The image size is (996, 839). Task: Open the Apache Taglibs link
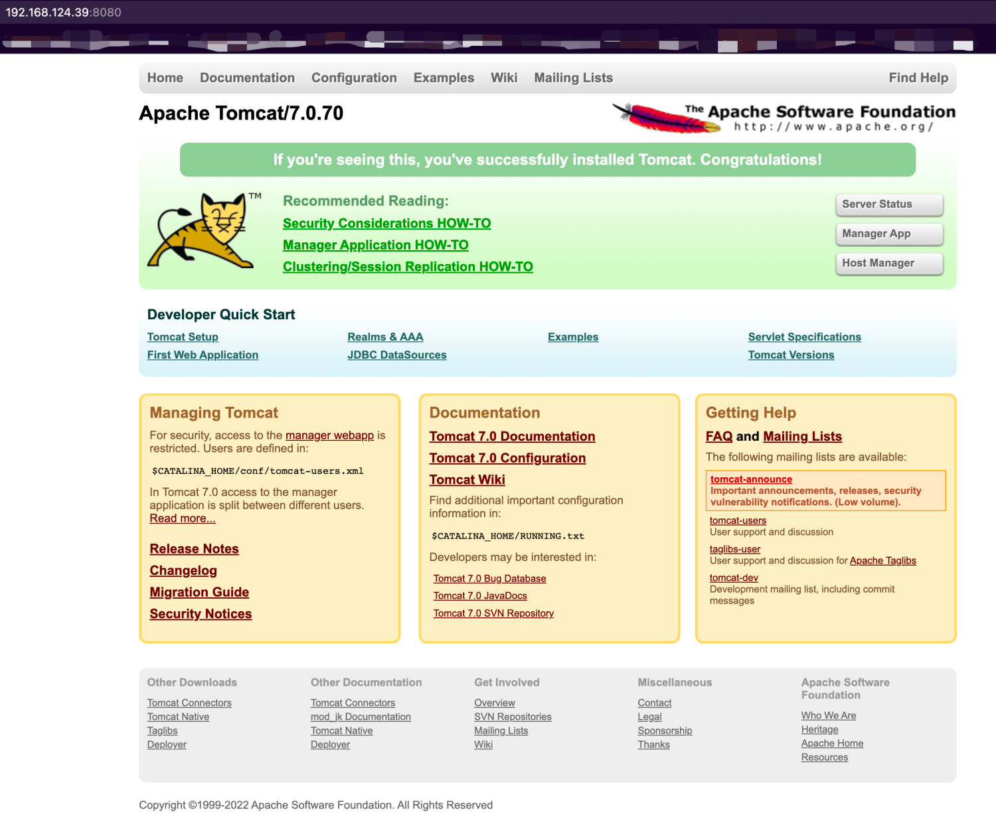tap(882, 561)
